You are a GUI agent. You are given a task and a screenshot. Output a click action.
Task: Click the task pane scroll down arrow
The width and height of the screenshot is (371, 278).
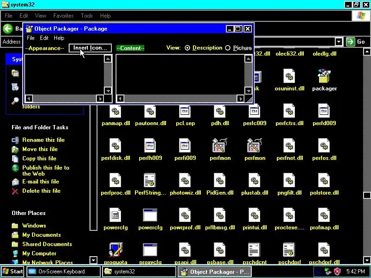94,260
